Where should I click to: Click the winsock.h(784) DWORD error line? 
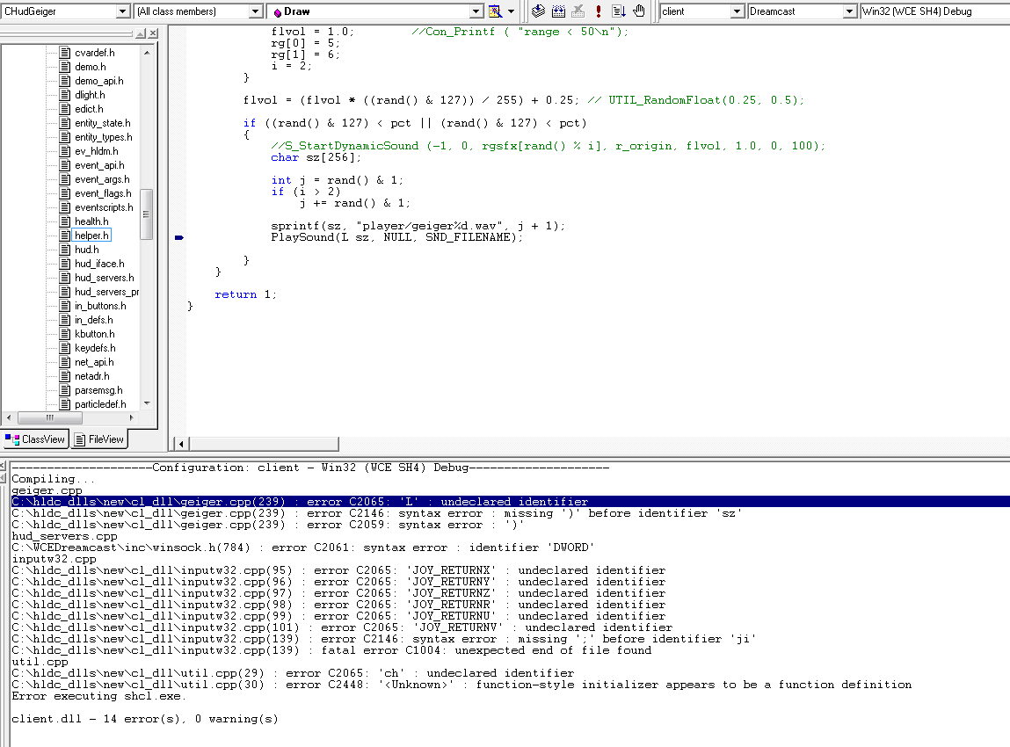(x=302, y=548)
